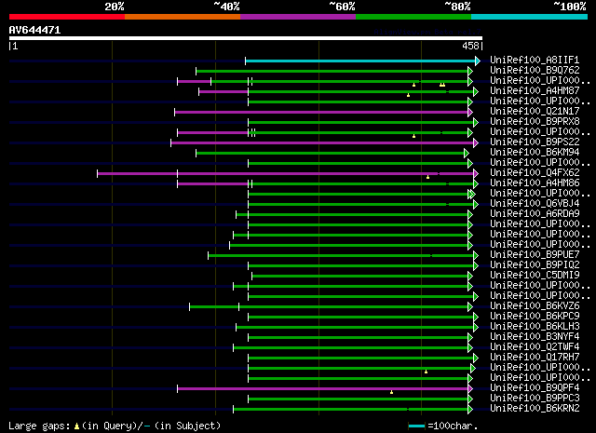
Task: Click the orange ~40% identity legend segment
Action: [x=183, y=17]
